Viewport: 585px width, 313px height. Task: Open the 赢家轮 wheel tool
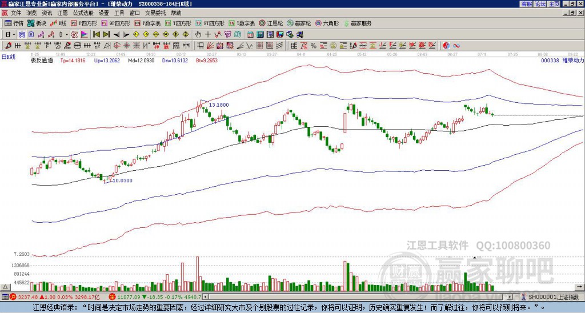[299, 23]
